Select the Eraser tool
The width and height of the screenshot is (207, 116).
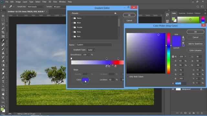[x=3, y=61]
